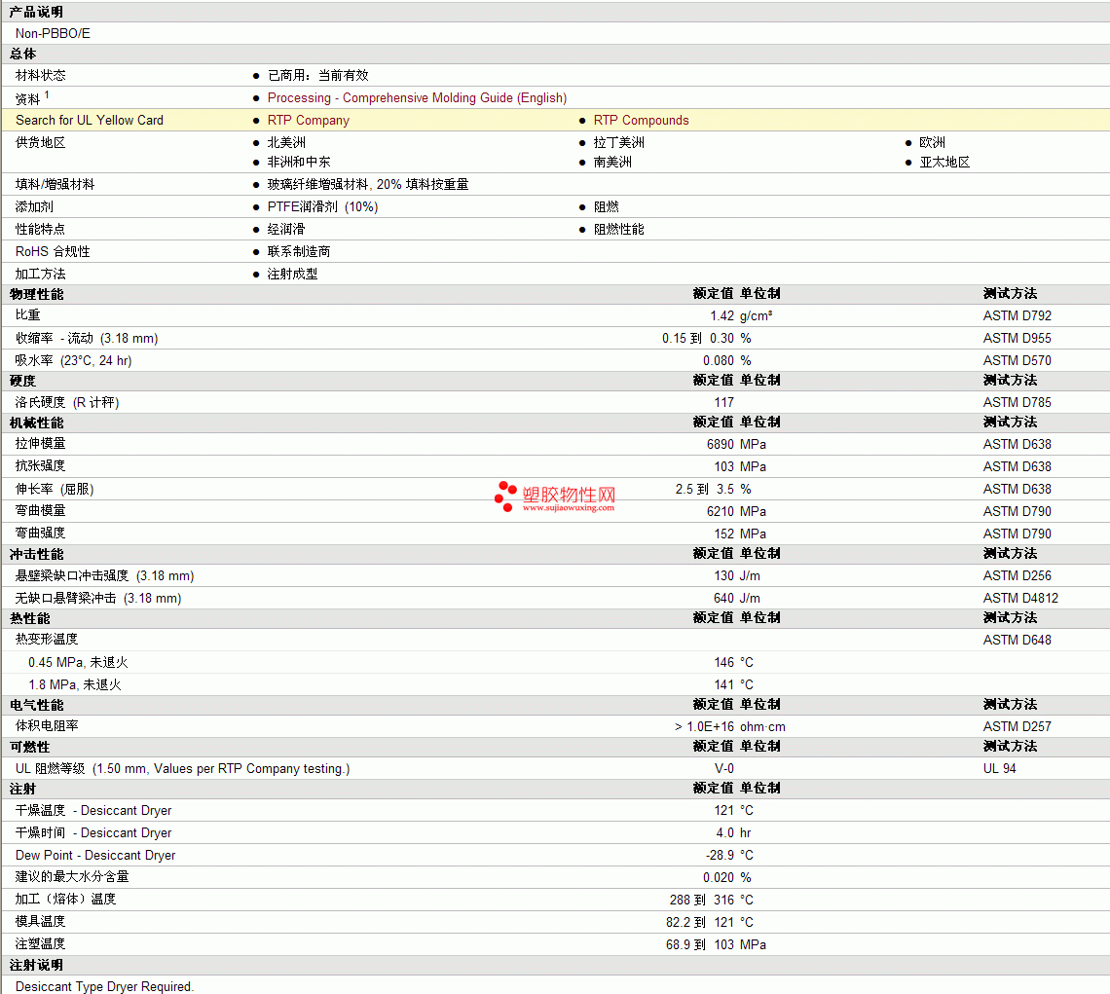The width and height of the screenshot is (1110, 994).
Task: Select the specific gravity value '1.42'
Action: (x=722, y=315)
